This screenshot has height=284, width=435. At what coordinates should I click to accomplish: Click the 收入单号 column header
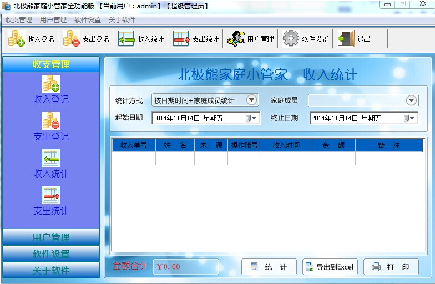[134, 145]
